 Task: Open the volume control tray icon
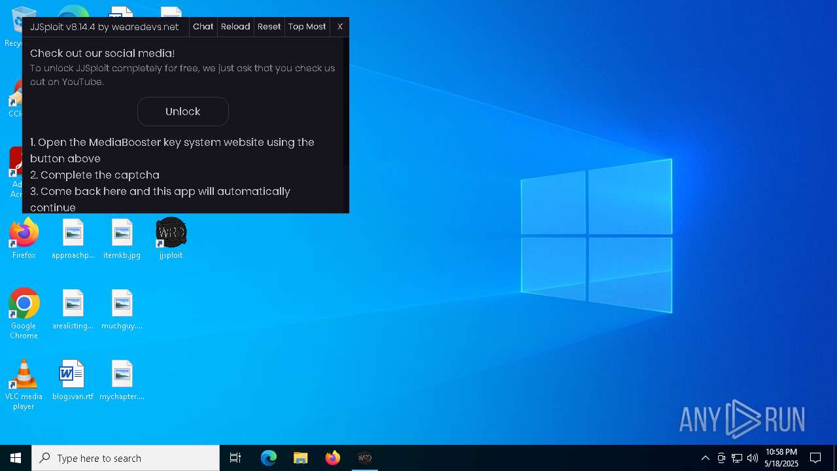[753, 458]
